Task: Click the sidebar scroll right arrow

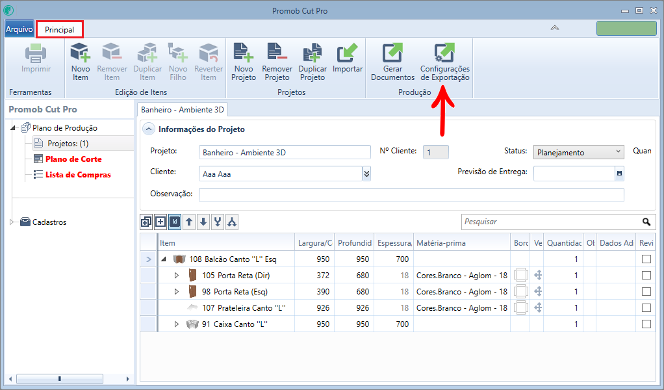Action: coord(127,378)
